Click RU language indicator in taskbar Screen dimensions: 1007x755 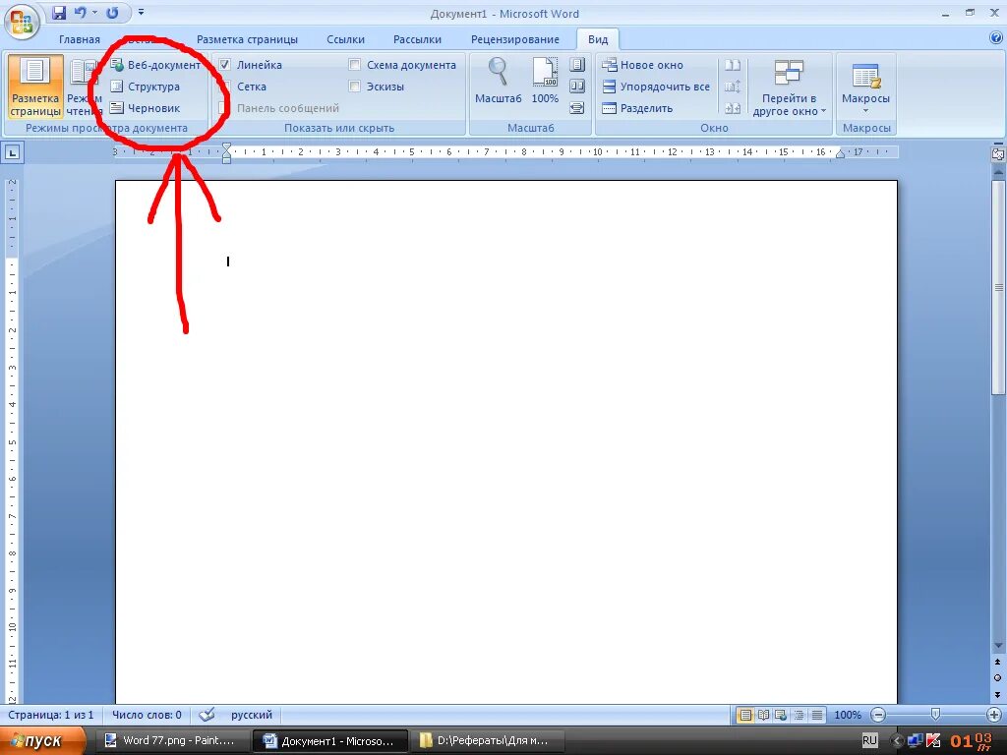point(869,740)
